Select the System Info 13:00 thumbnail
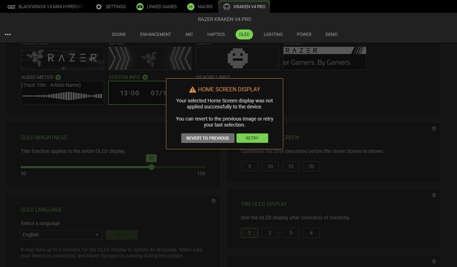 [138, 93]
